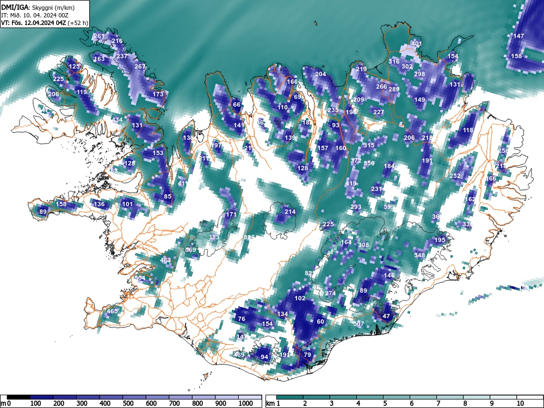Click the visibility value 110
Viewport: 544px width, 408px height.
tap(282, 107)
